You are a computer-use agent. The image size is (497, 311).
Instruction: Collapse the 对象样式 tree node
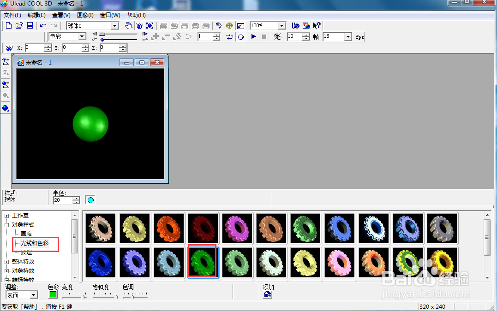(x=6, y=225)
